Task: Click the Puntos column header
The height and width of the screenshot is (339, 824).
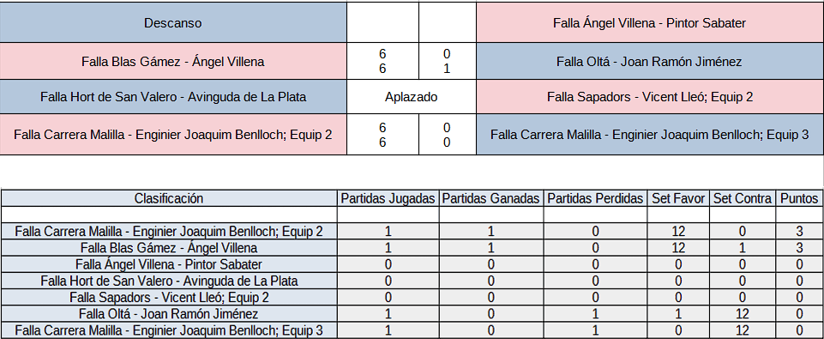Action: 799,198
